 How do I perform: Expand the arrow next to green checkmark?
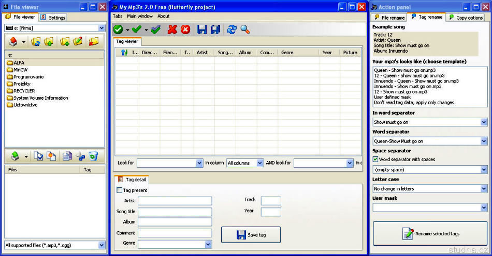[x=146, y=30]
